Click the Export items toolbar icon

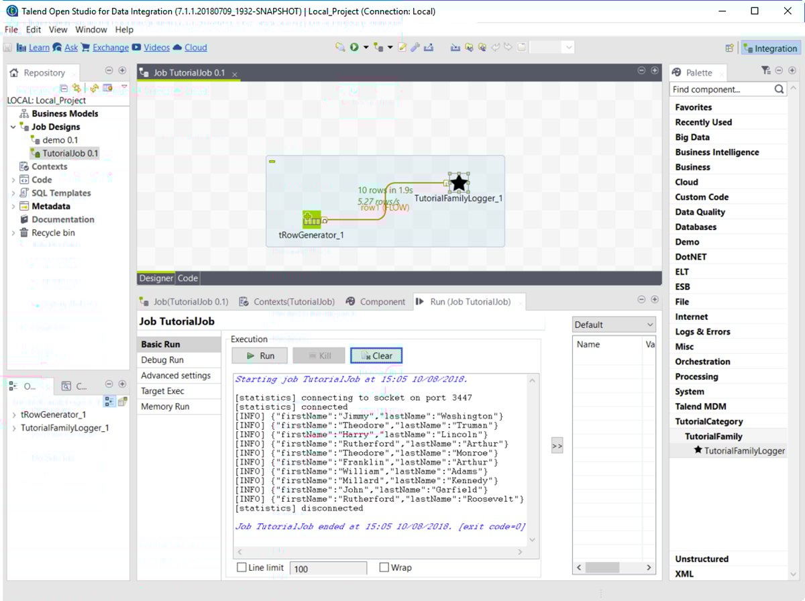click(x=428, y=47)
